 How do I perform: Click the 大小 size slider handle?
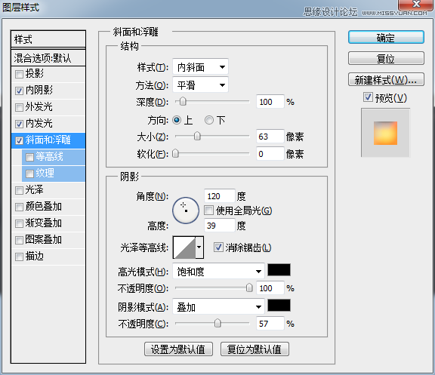[197, 136]
